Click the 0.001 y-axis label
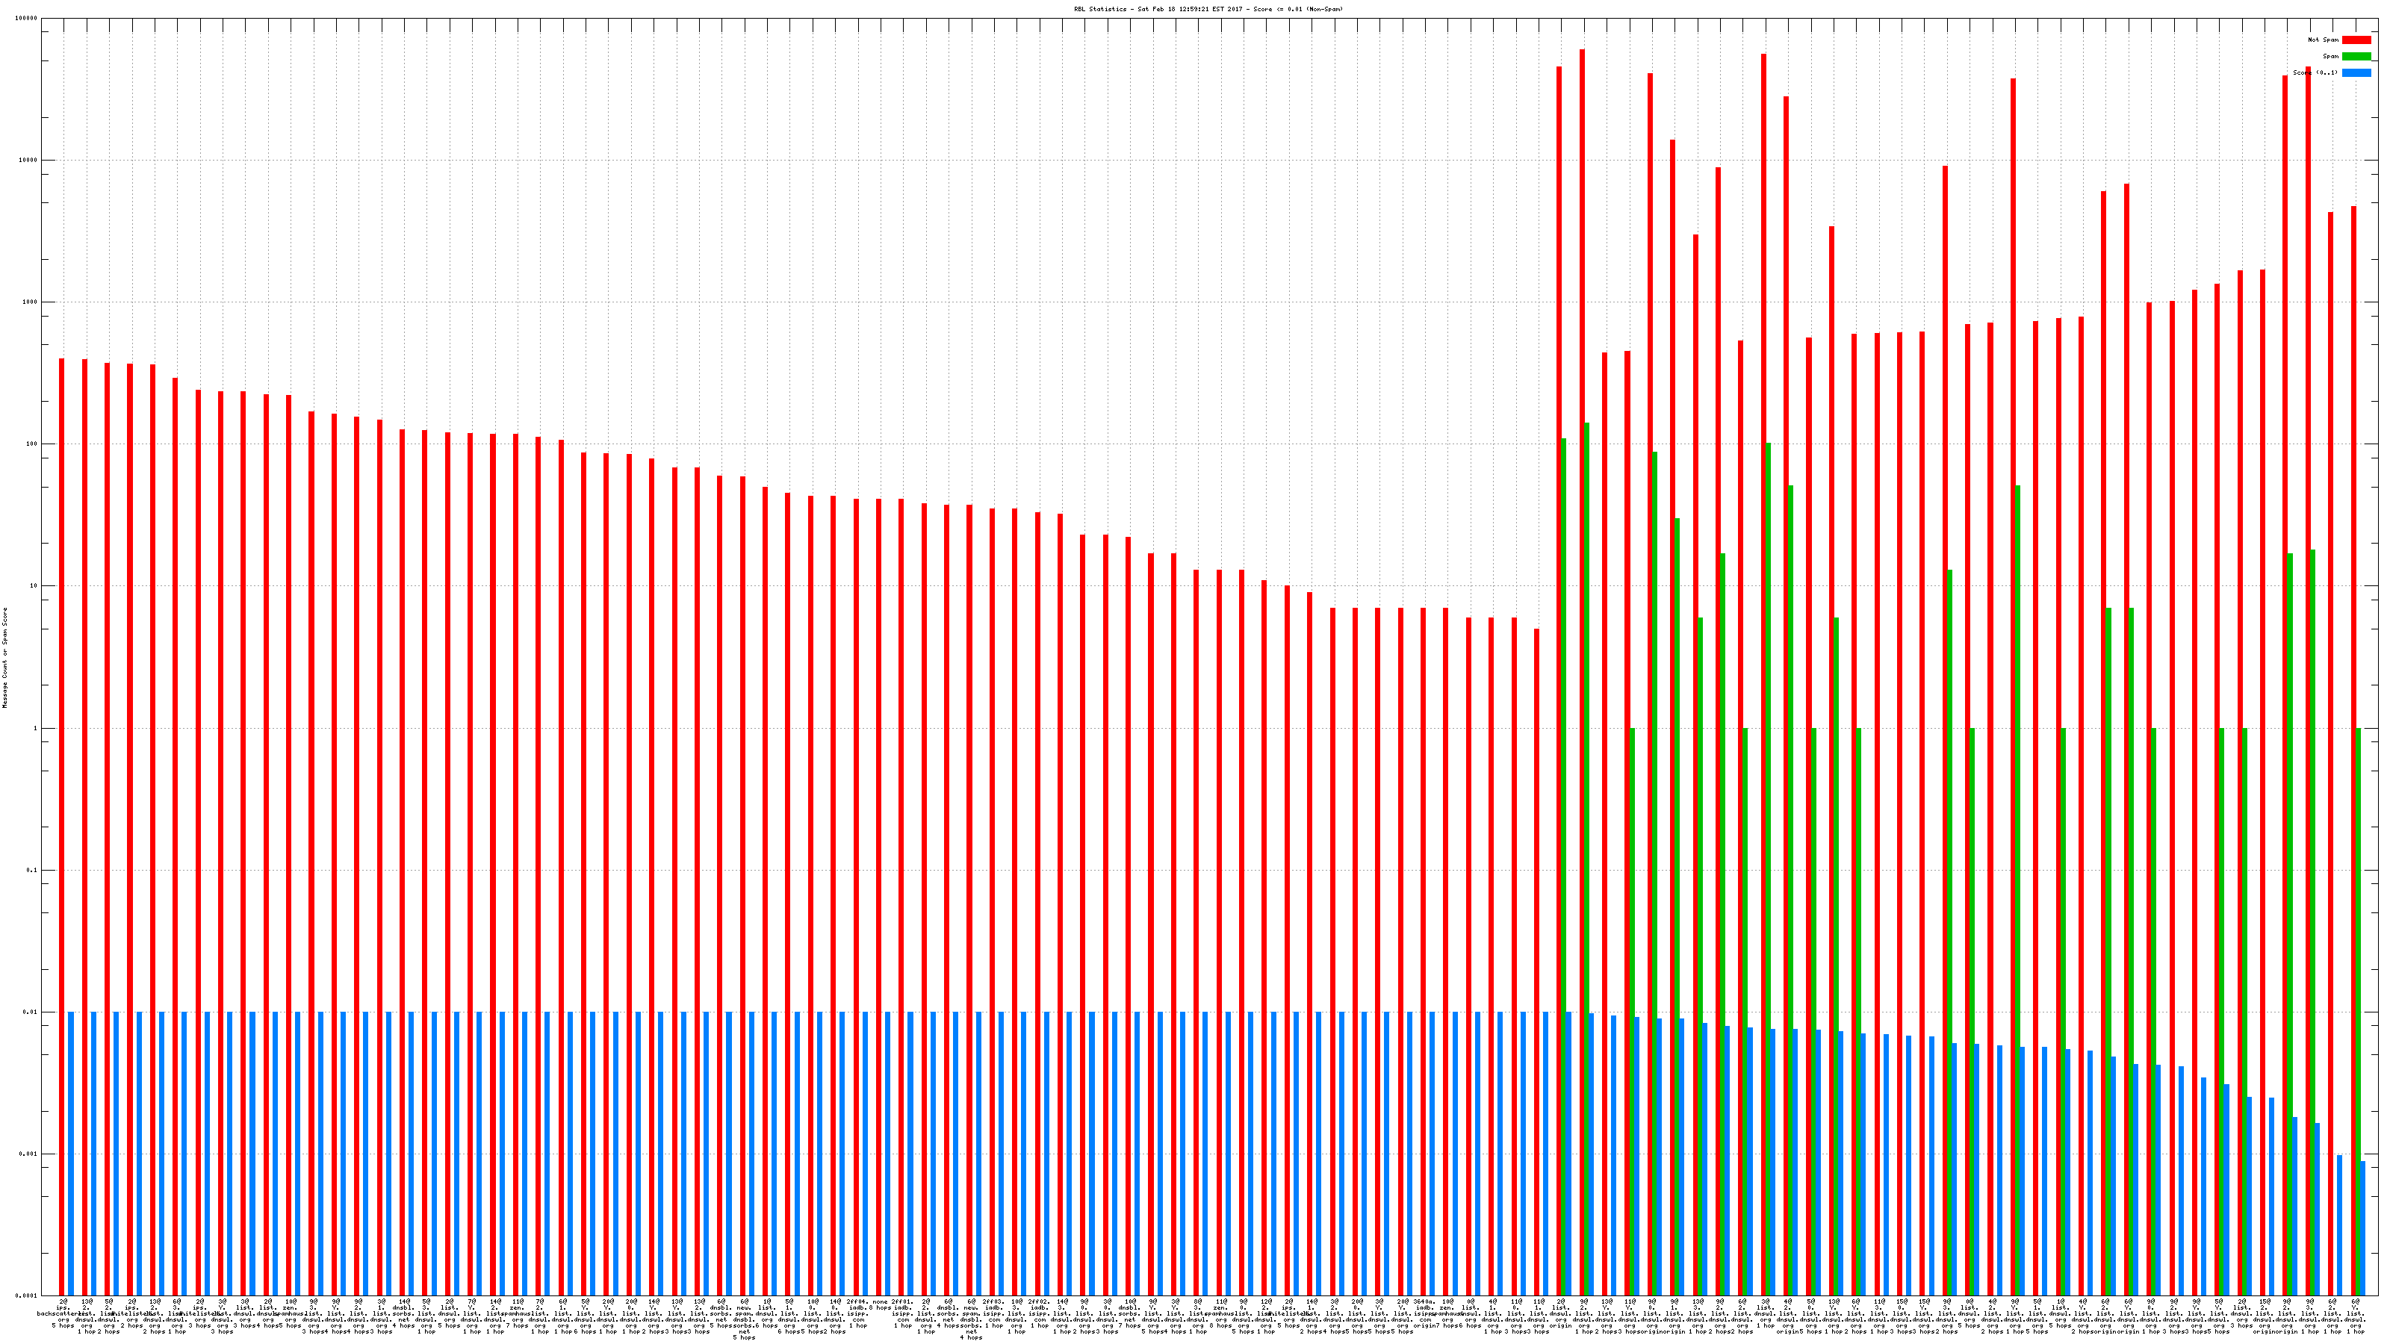This screenshot has width=2390, height=1344. point(29,1155)
